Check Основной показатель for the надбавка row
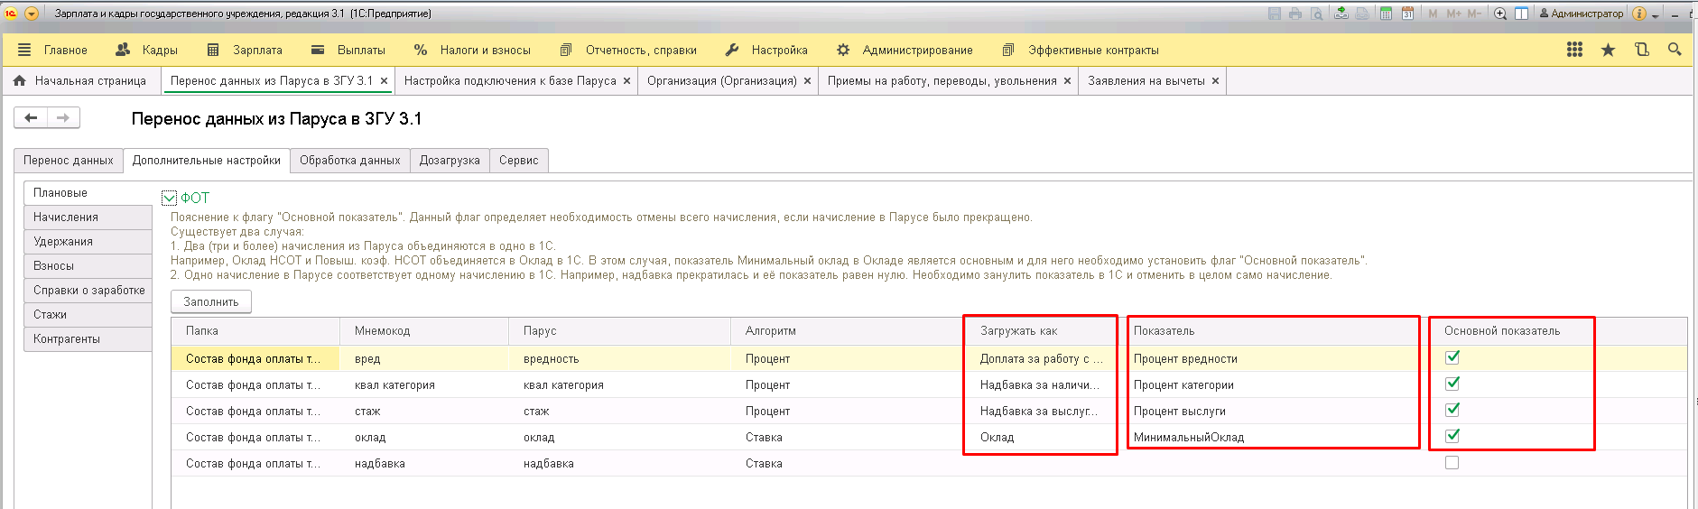Screen dimensions: 1698x509 click(1452, 463)
